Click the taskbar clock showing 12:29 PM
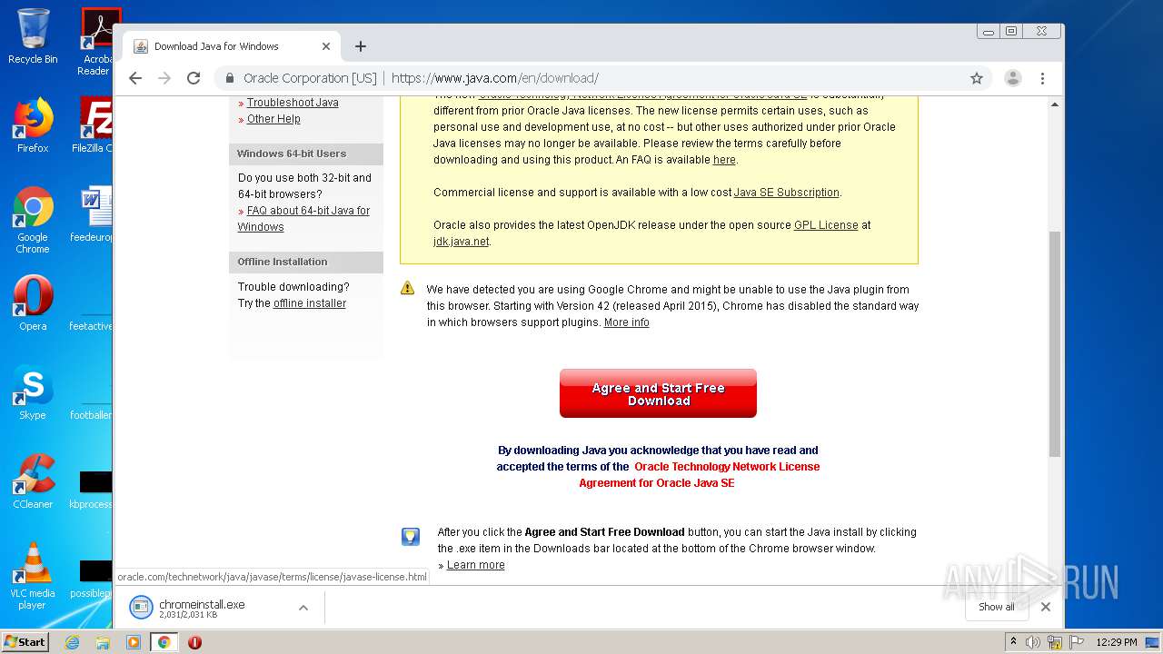 click(1116, 642)
